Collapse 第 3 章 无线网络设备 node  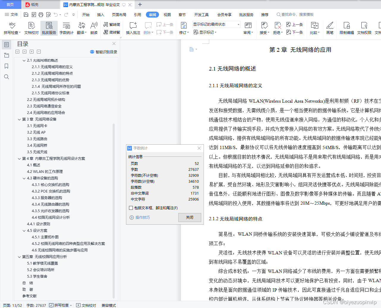pos(19,119)
